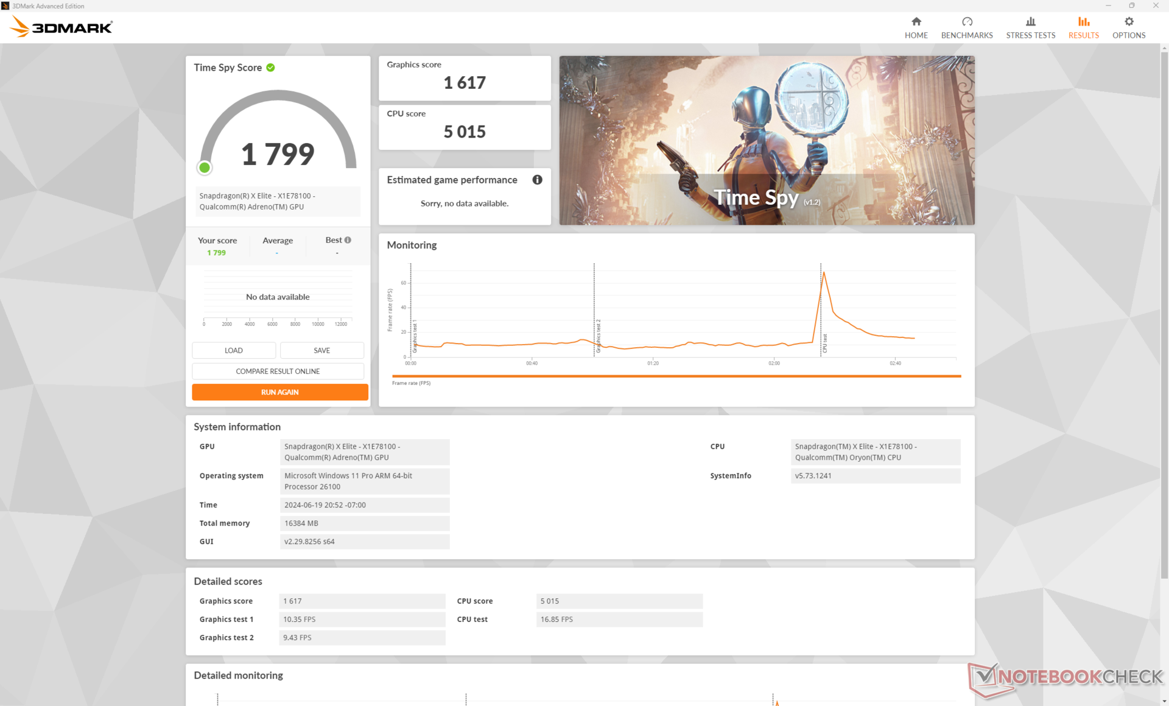The width and height of the screenshot is (1169, 706).
Task: Open Options gear icon
Action: [1128, 22]
